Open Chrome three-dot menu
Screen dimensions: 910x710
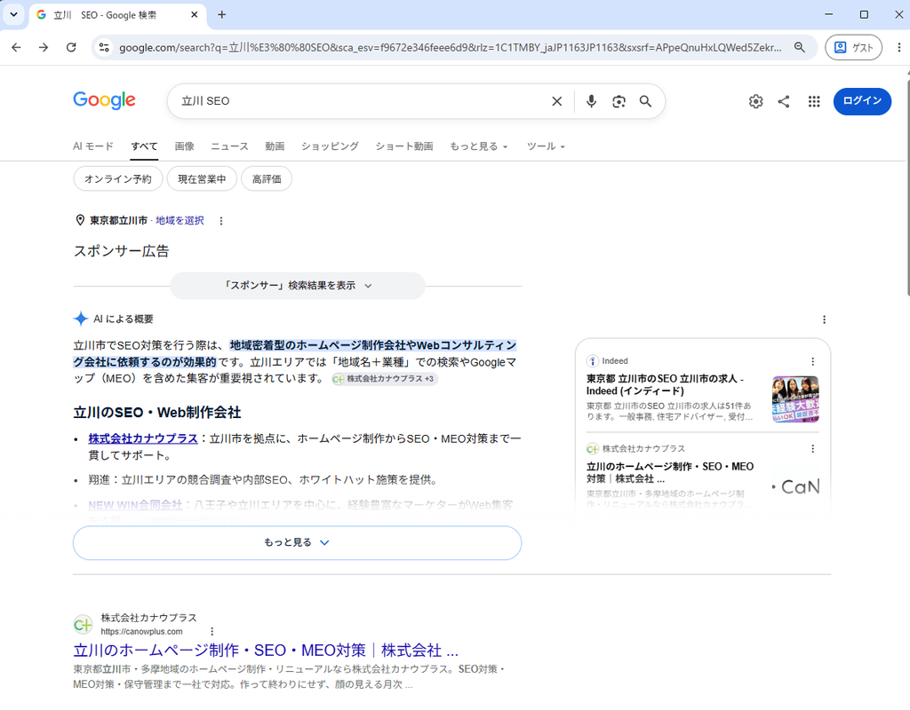pyautogui.click(x=899, y=48)
